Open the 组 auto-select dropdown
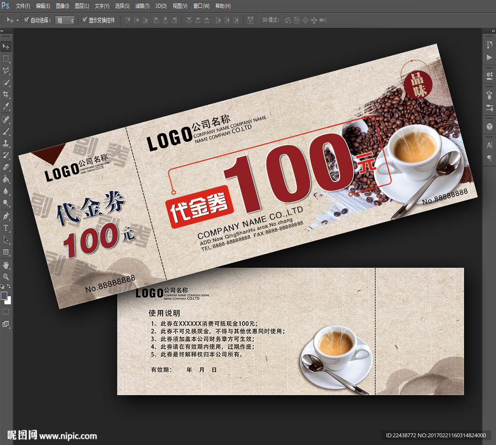496x445 pixels. pos(65,20)
